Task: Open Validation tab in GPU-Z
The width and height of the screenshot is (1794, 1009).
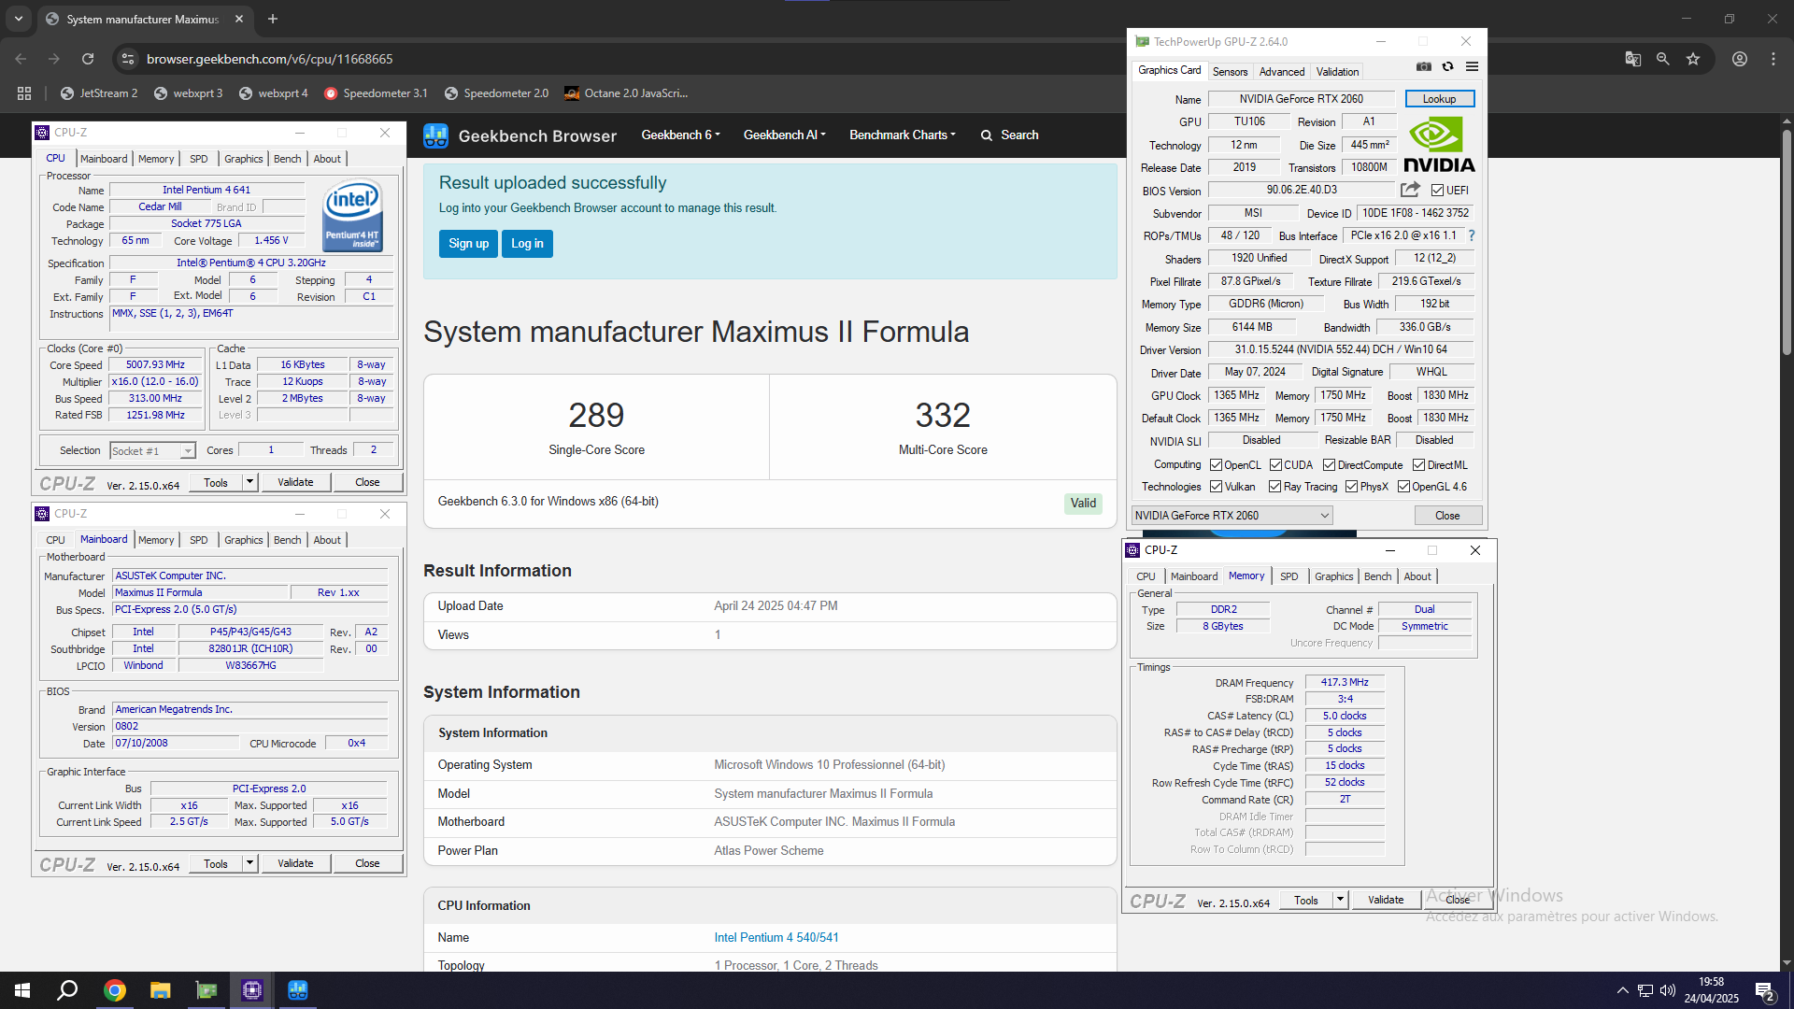Action: [1337, 72]
